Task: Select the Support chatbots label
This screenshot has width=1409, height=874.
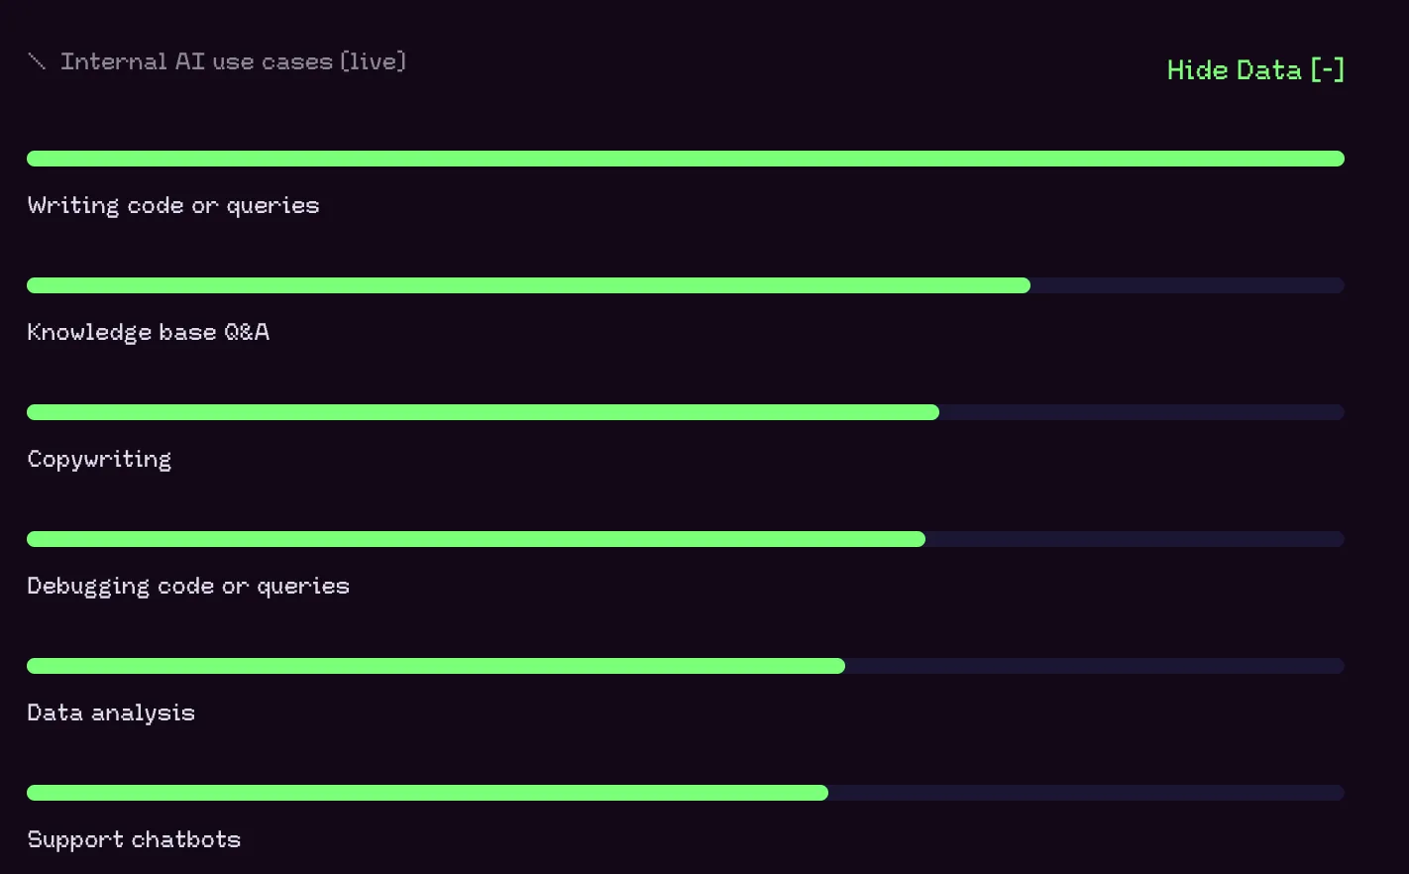Action: point(134,839)
